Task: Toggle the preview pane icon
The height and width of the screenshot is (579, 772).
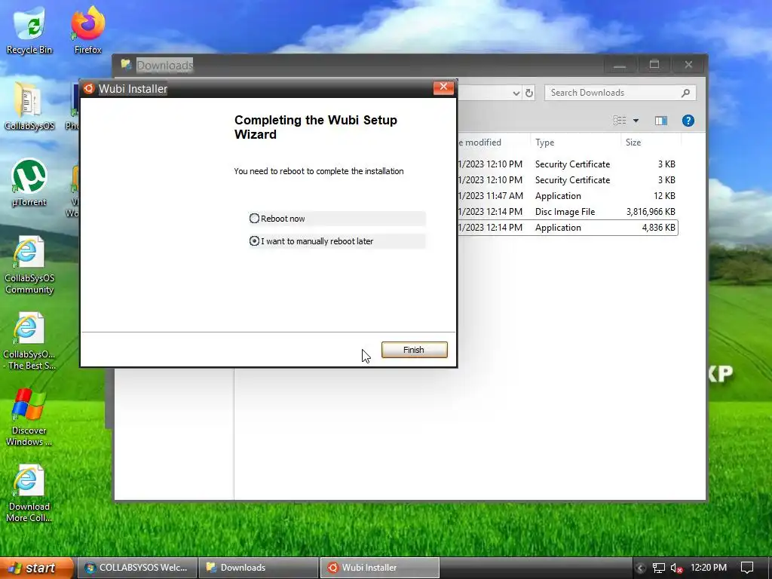Action: click(x=660, y=121)
